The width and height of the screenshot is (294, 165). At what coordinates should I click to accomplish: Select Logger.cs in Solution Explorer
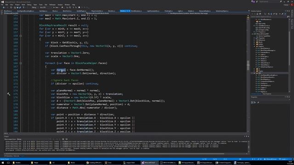(x=263, y=88)
